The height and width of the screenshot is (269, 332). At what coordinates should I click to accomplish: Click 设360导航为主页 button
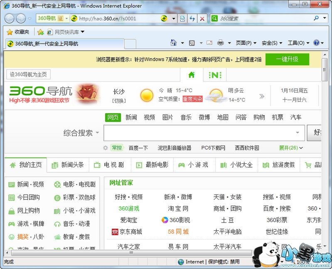tap(28, 74)
